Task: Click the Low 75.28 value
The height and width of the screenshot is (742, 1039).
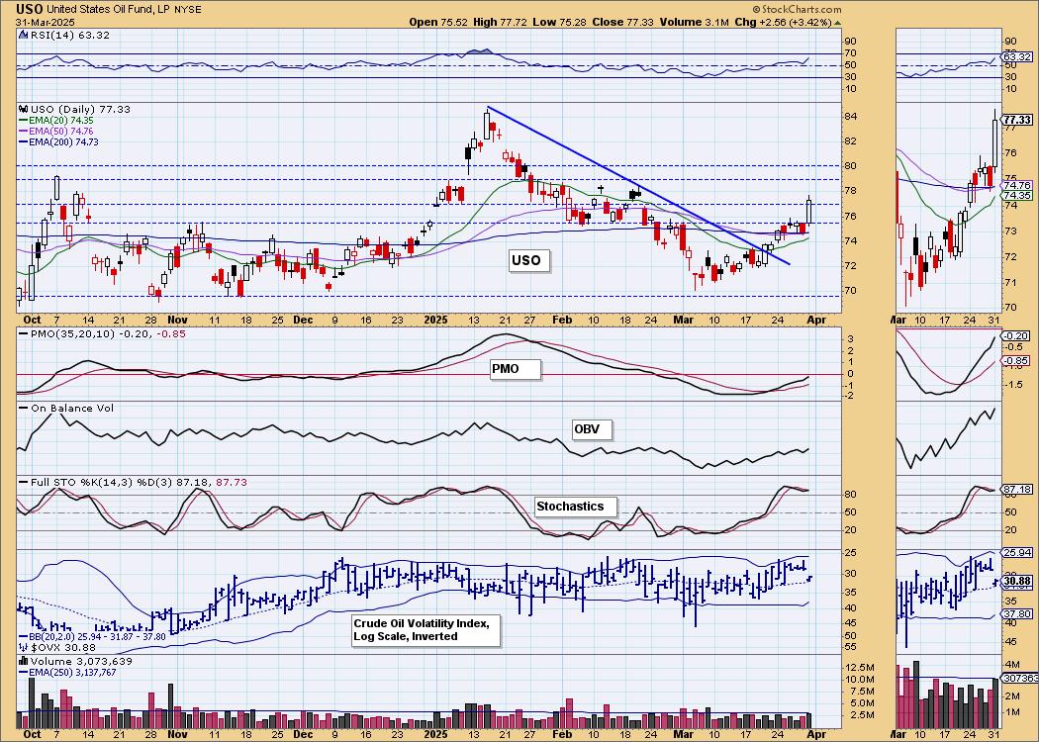Action: click(x=558, y=22)
